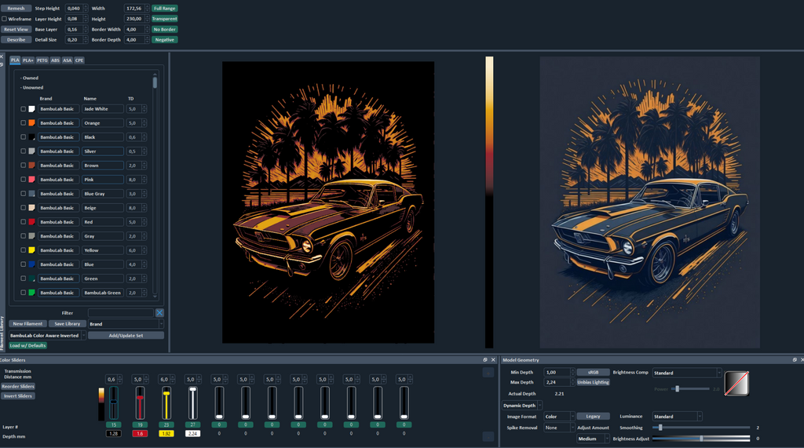
Task: Click the red 1.6 depth color box
Action: pyautogui.click(x=140, y=434)
